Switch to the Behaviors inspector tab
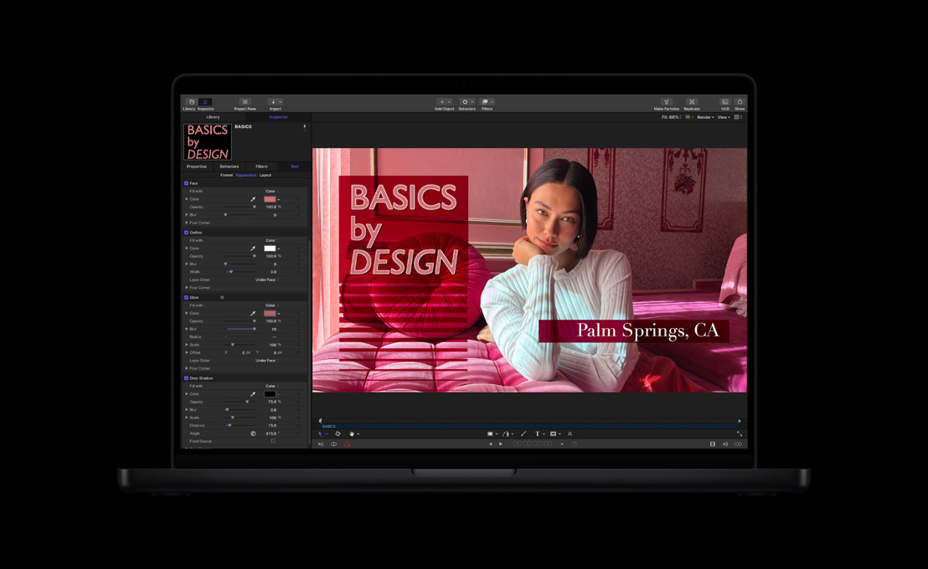The height and width of the screenshot is (569, 928). (229, 167)
